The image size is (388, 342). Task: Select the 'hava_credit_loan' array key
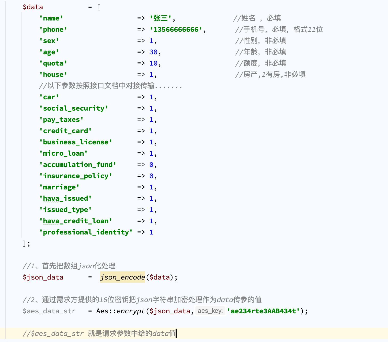pyautogui.click(x=76, y=221)
